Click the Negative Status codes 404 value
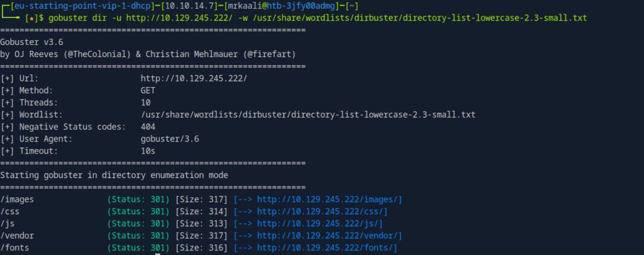This screenshot has height=255, width=644. coord(149,127)
